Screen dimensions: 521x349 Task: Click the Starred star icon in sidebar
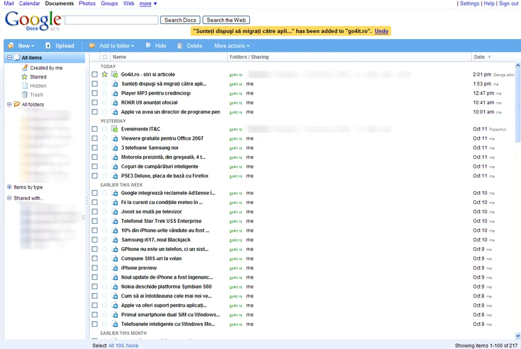pos(24,77)
